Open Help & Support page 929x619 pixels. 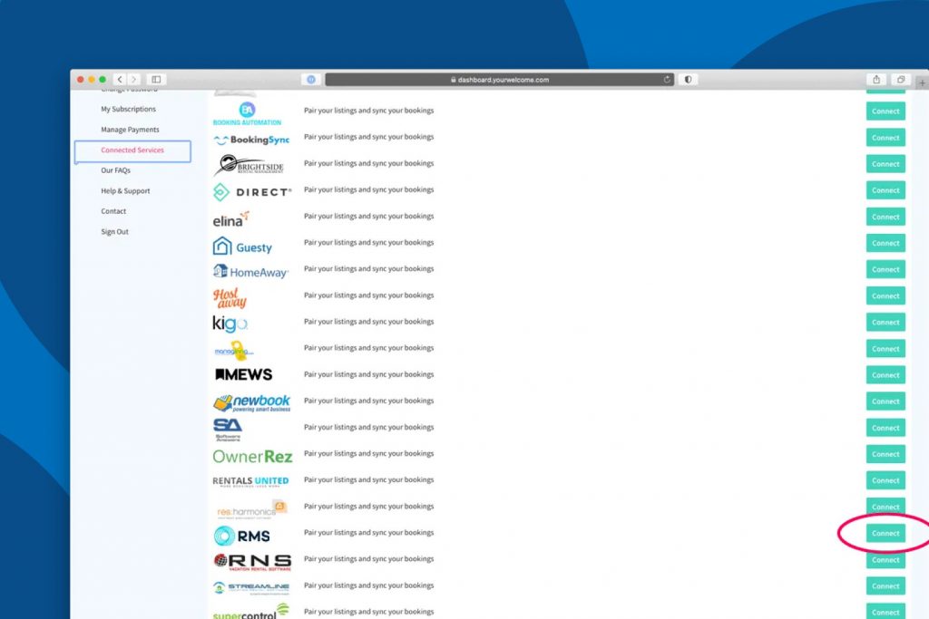coord(125,191)
